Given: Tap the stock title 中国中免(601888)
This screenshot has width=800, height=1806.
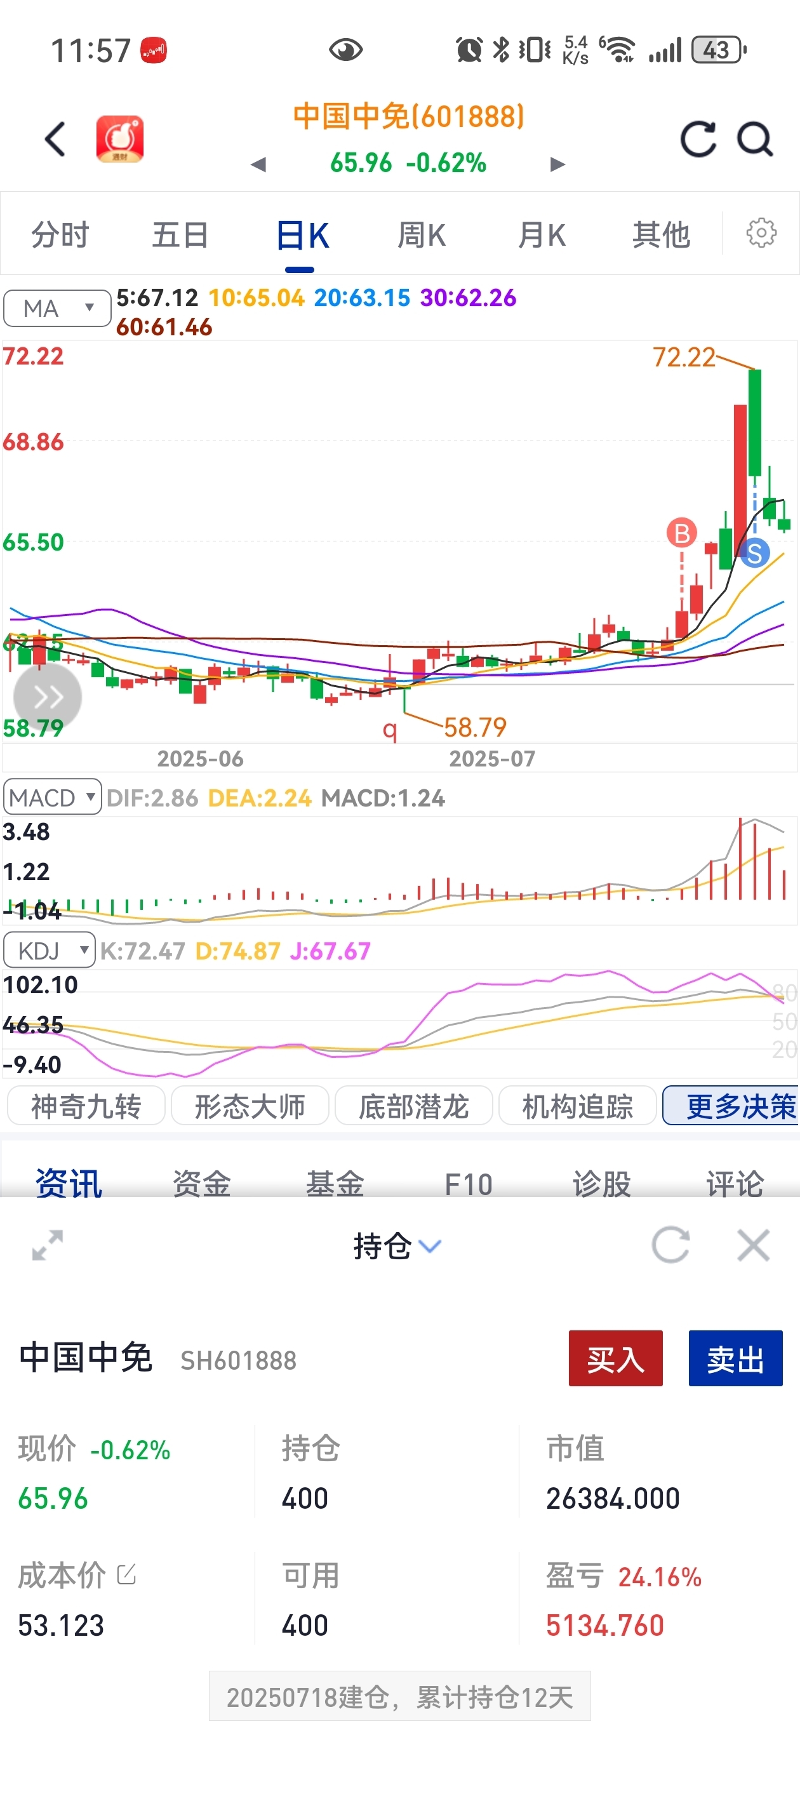Looking at the screenshot, I should coord(409,116).
